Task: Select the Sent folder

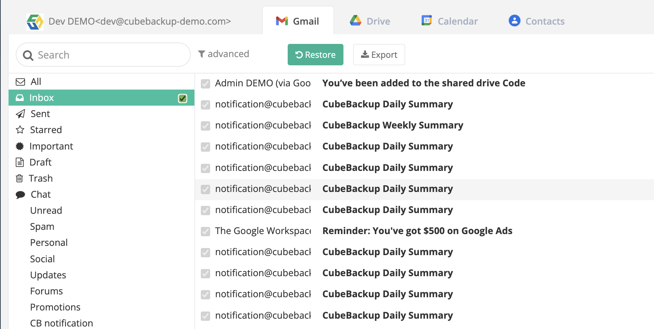Action: [x=101, y=114]
